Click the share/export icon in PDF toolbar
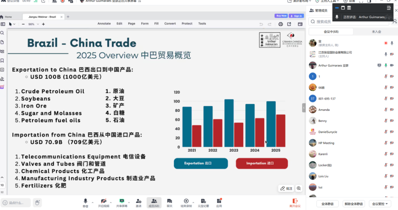The image size is (398, 210). [289, 24]
